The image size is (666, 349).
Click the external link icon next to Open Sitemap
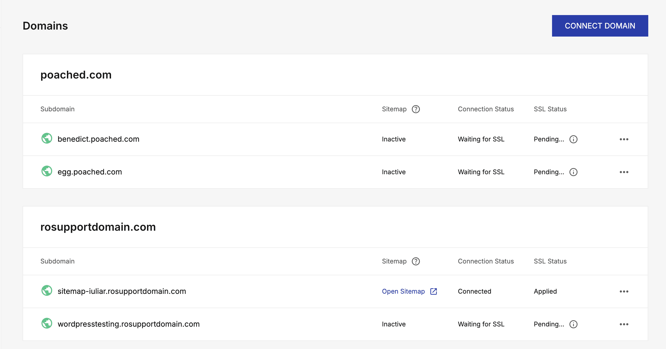434,291
